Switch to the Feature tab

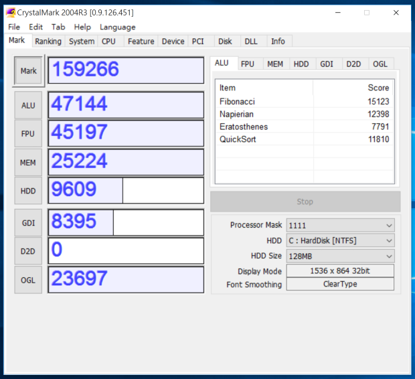[141, 42]
